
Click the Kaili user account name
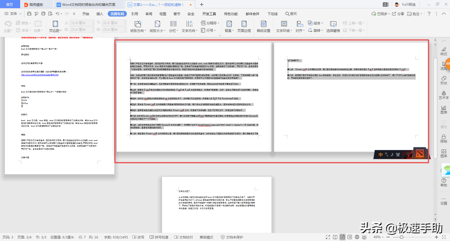coord(409,4)
